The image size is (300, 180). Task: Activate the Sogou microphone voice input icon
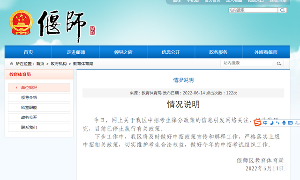click(284, 123)
